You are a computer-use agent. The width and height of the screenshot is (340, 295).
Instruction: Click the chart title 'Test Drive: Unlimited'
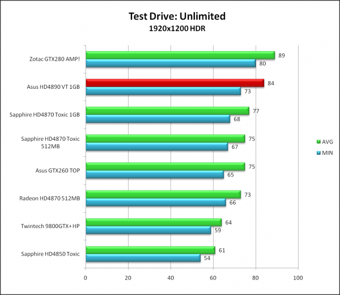point(177,16)
